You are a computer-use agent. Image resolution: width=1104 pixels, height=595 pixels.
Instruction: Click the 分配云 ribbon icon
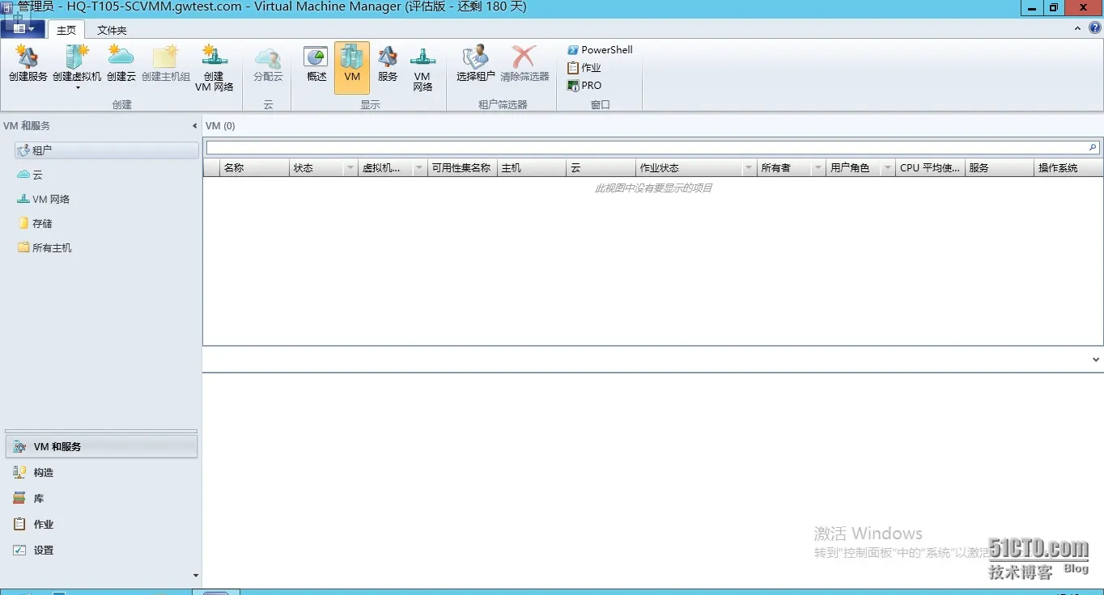click(x=268, y=64)
